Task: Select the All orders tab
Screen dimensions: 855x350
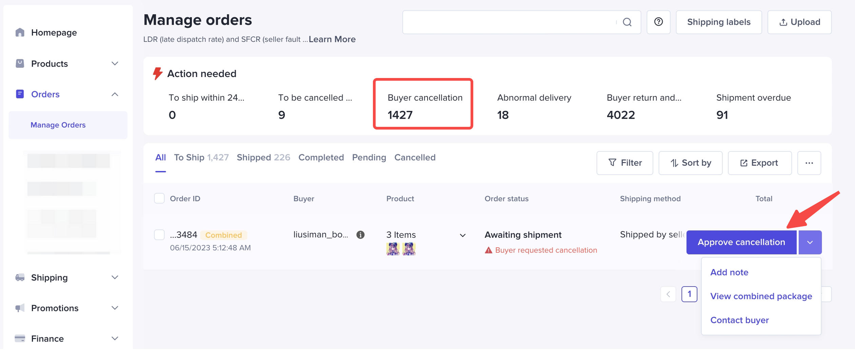Action: tap(160, 158)
